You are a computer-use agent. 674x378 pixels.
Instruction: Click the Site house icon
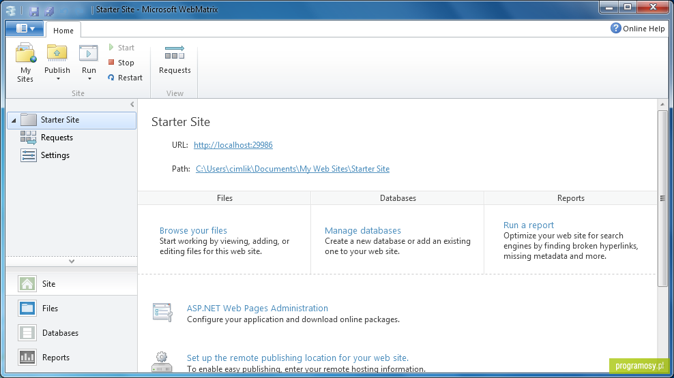27,283
